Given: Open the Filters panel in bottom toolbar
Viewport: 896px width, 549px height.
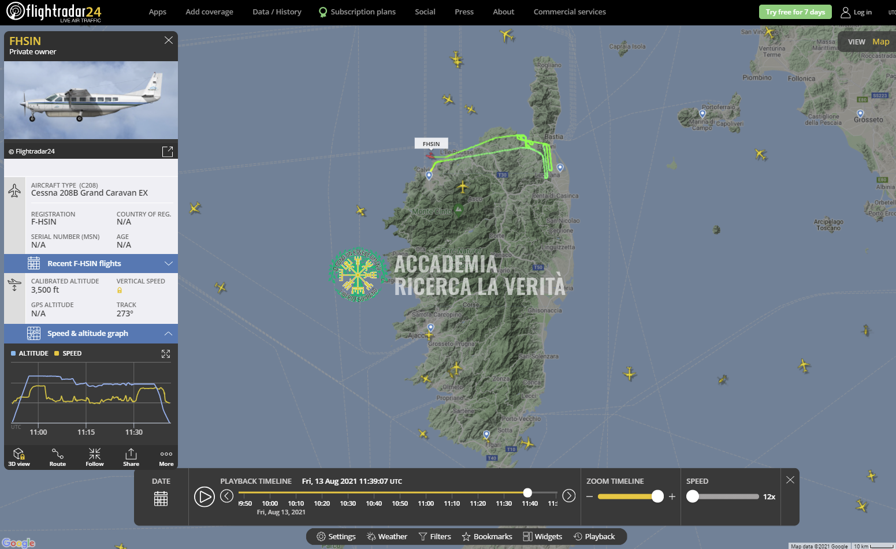Looking at the screenshot, I should (x=434, y=536).
